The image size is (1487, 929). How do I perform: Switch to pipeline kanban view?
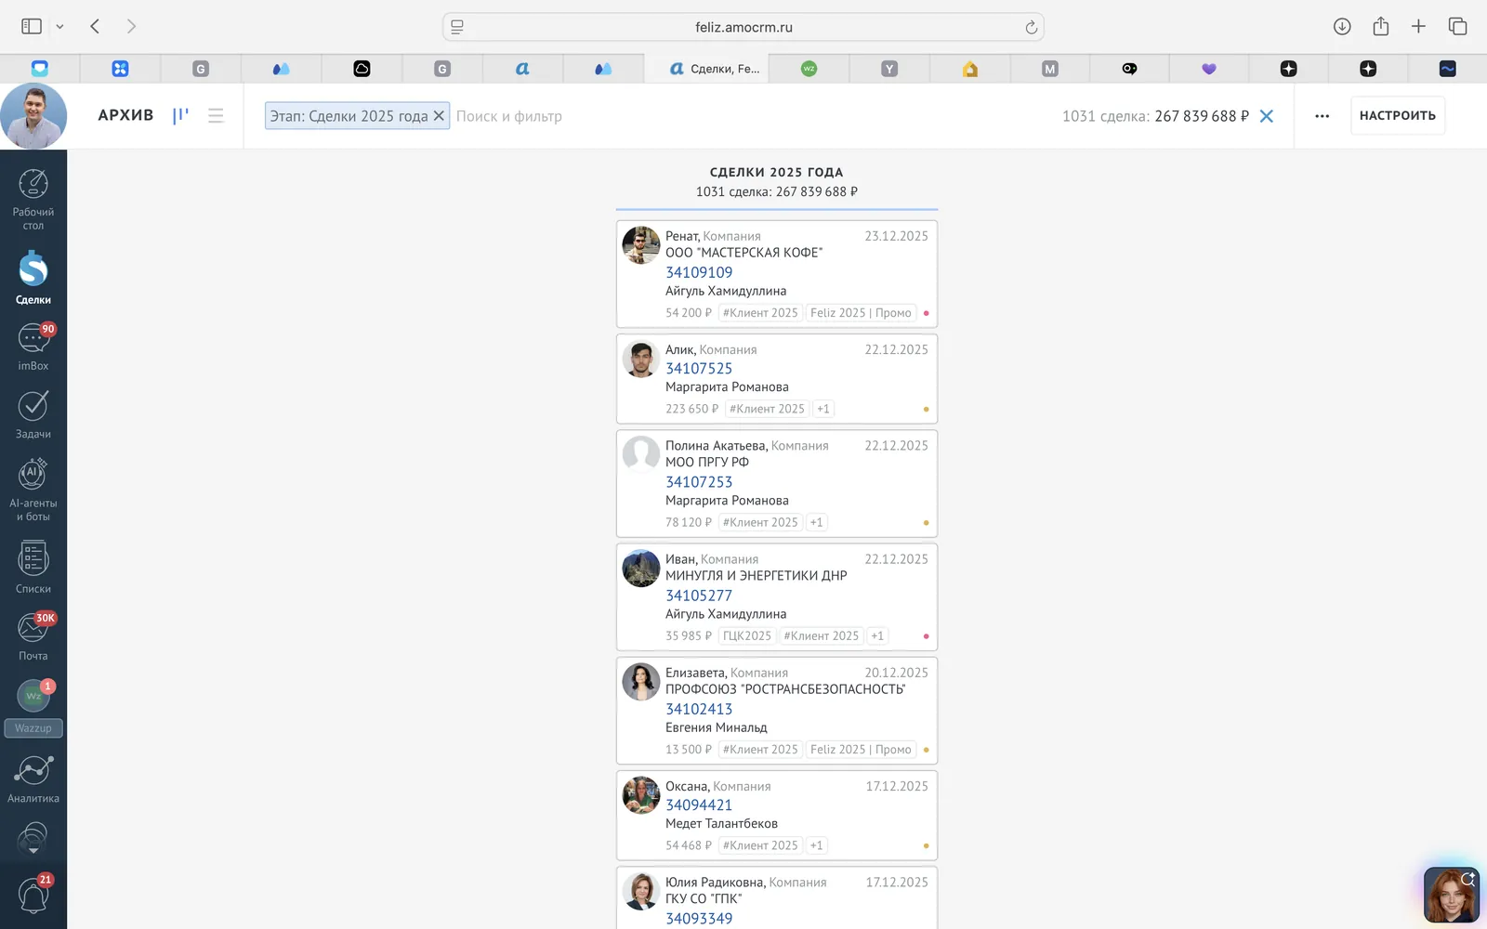click(180, 115)
